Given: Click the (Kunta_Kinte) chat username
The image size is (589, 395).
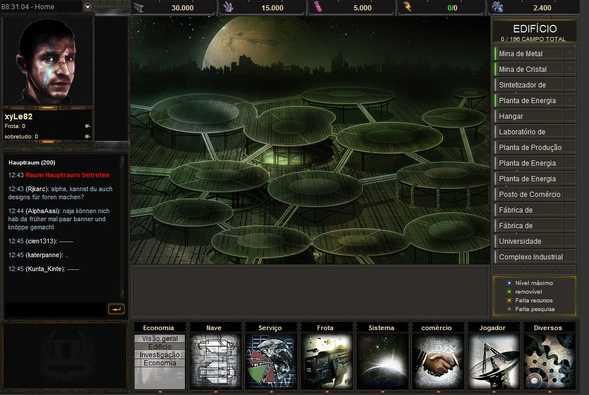Looking at the screenshot, I should pyautogui.click(x=45, y=269).
